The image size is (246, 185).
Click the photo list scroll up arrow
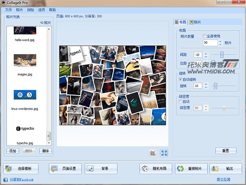tap(49, 29)
